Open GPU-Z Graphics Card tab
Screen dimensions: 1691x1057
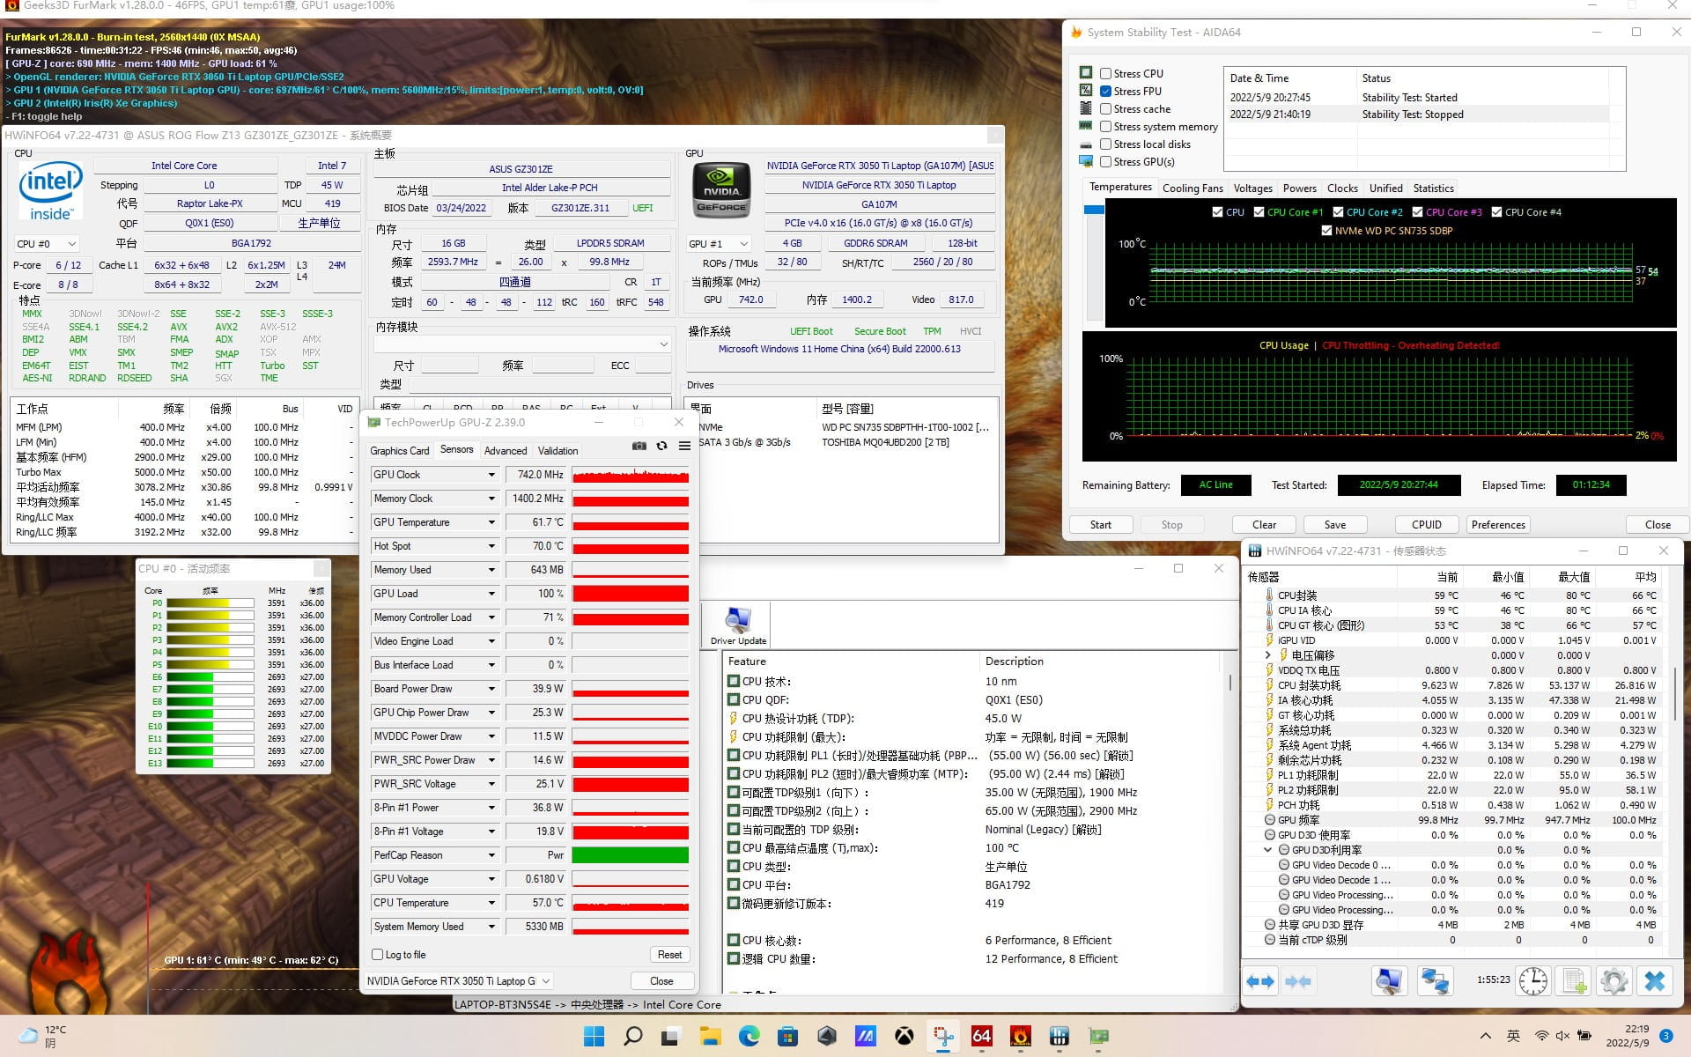[x=400, y=451]
